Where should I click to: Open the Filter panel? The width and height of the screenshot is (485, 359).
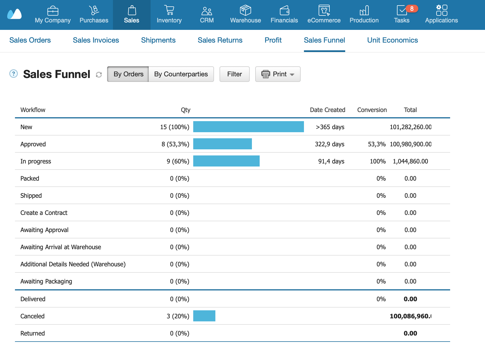(234, 74)
